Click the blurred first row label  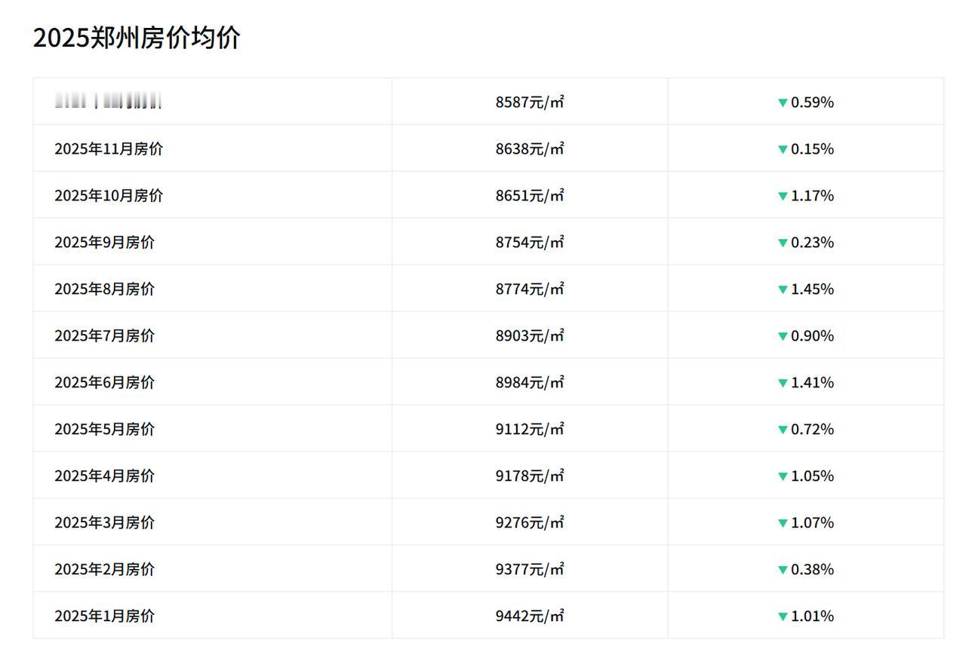109,101
